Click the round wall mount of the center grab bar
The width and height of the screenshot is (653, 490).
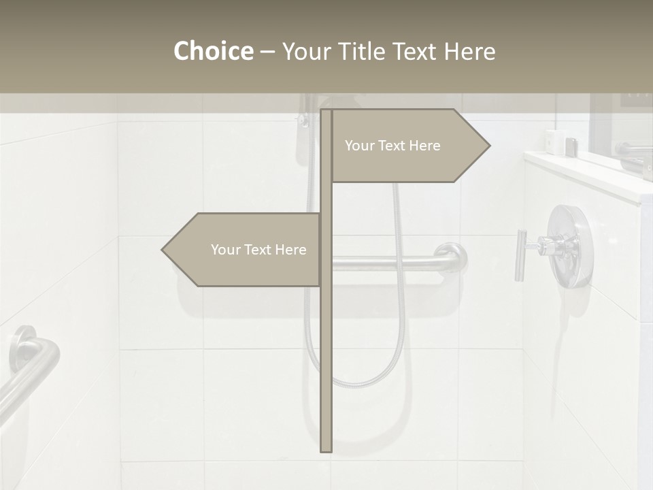tap(452, 256)
